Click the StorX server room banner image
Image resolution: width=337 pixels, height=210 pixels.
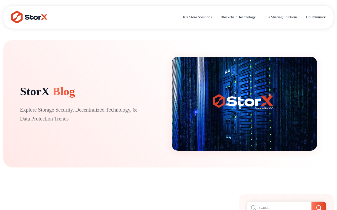tap(244, 104)
